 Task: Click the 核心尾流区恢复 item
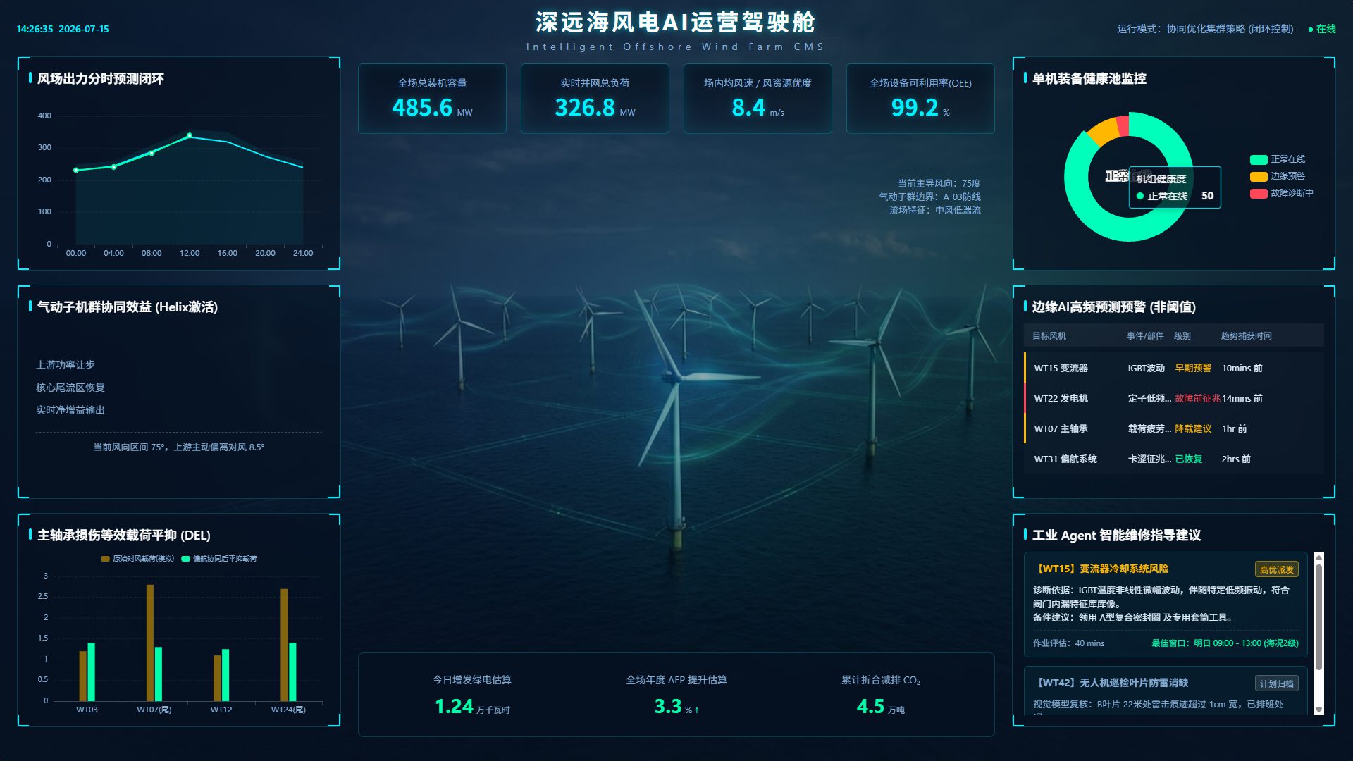(x=70, y=388)
